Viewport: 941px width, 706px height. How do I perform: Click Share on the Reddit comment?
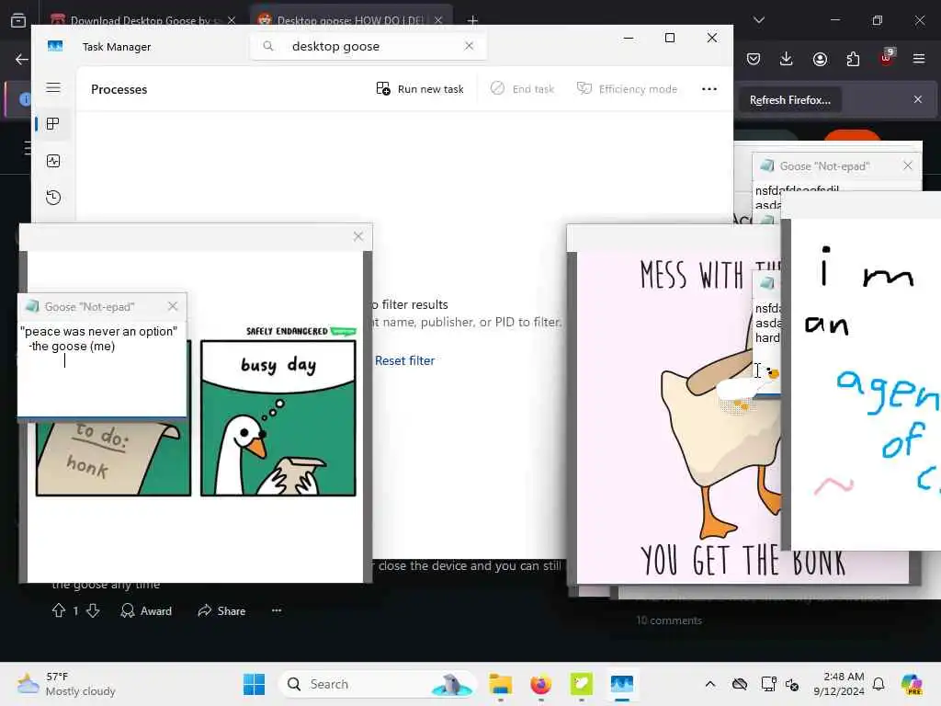(221, 610)
